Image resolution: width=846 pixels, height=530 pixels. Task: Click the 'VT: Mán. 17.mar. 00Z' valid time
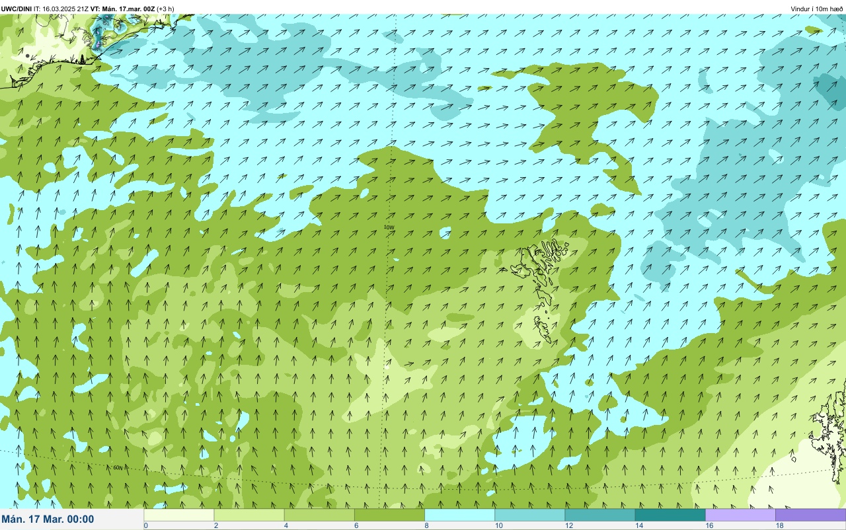[123, 9]
